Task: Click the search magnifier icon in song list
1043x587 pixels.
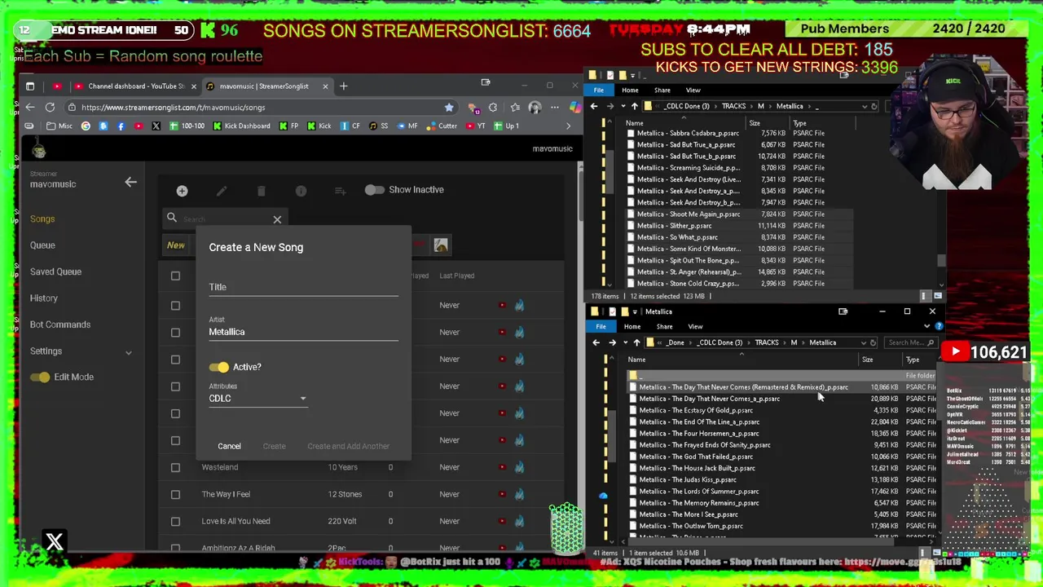Action: [172, 218]
